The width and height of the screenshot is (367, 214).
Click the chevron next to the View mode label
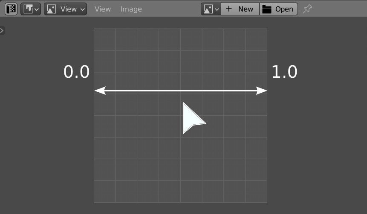tap(82, 9)
